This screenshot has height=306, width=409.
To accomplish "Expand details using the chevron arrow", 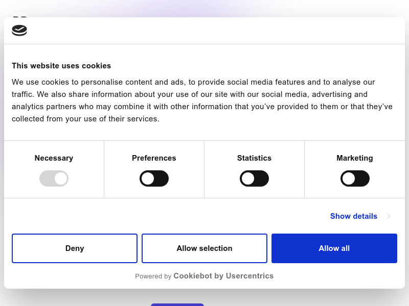I will [x=389, y=216].
